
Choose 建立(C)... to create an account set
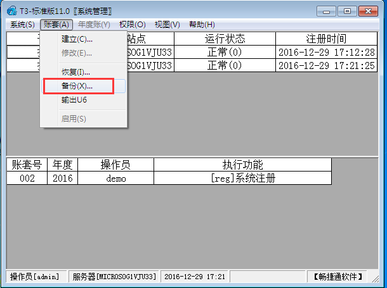77,39
